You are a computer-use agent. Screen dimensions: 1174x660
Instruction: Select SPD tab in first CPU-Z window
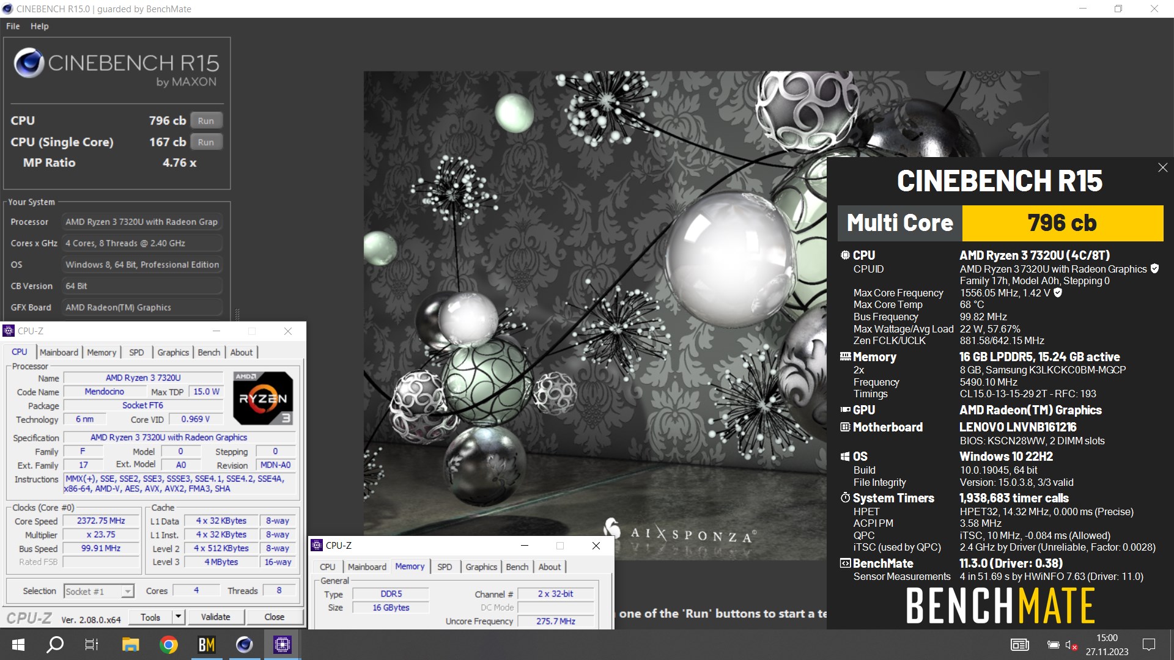[136, 353]
